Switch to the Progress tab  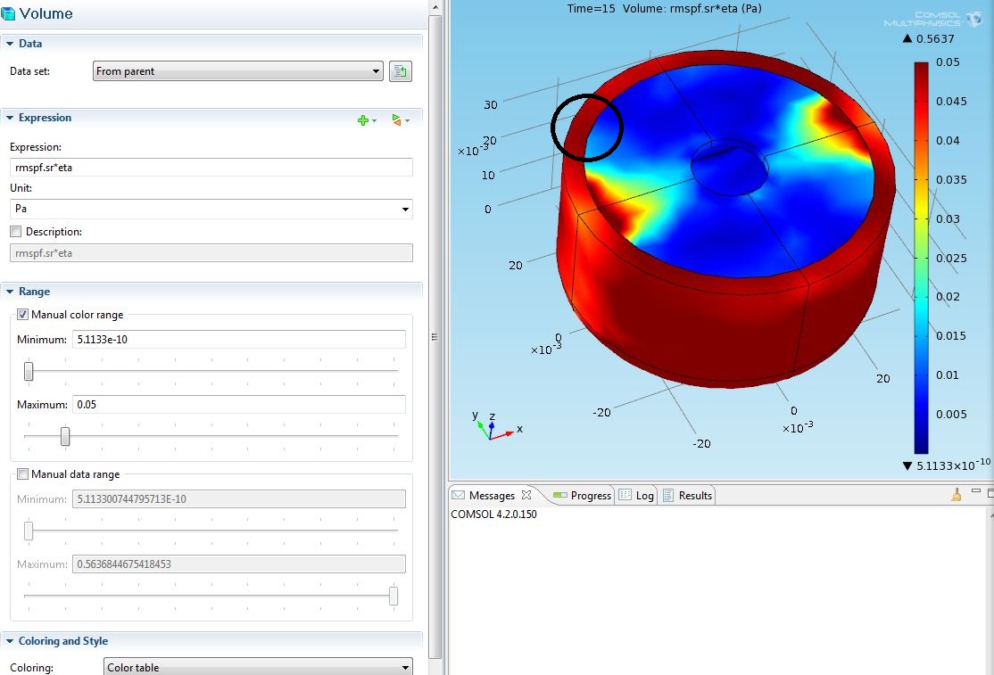583,495
